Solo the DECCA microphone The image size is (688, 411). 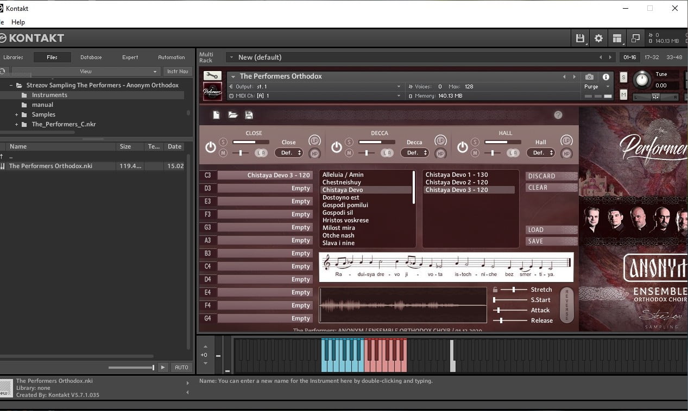pyautogui.click(x=349, y=142)
